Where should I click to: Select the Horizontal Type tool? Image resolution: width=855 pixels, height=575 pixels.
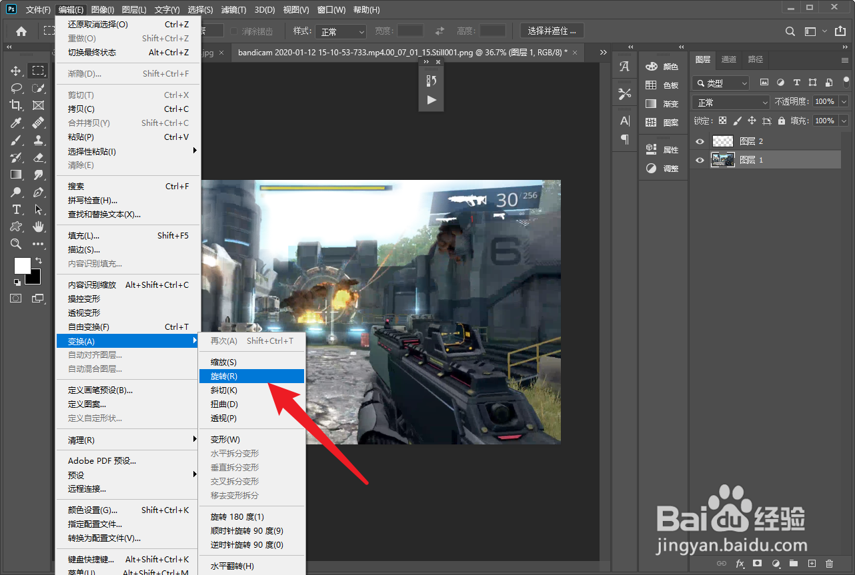coord(17,209)
